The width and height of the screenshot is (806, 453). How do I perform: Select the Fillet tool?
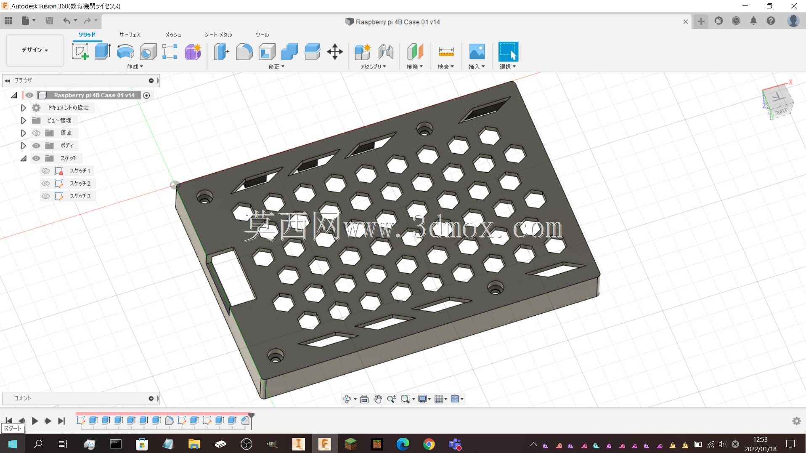(x=244, y=52)
